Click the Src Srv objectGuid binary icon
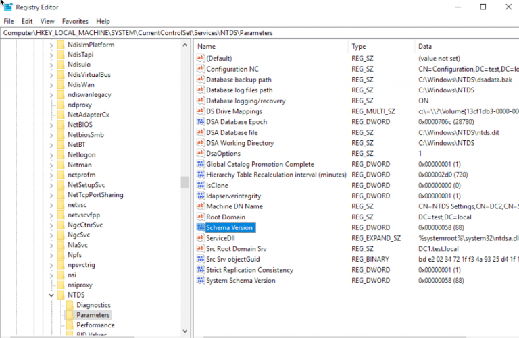The image size is (519, 338). point(200,259)
